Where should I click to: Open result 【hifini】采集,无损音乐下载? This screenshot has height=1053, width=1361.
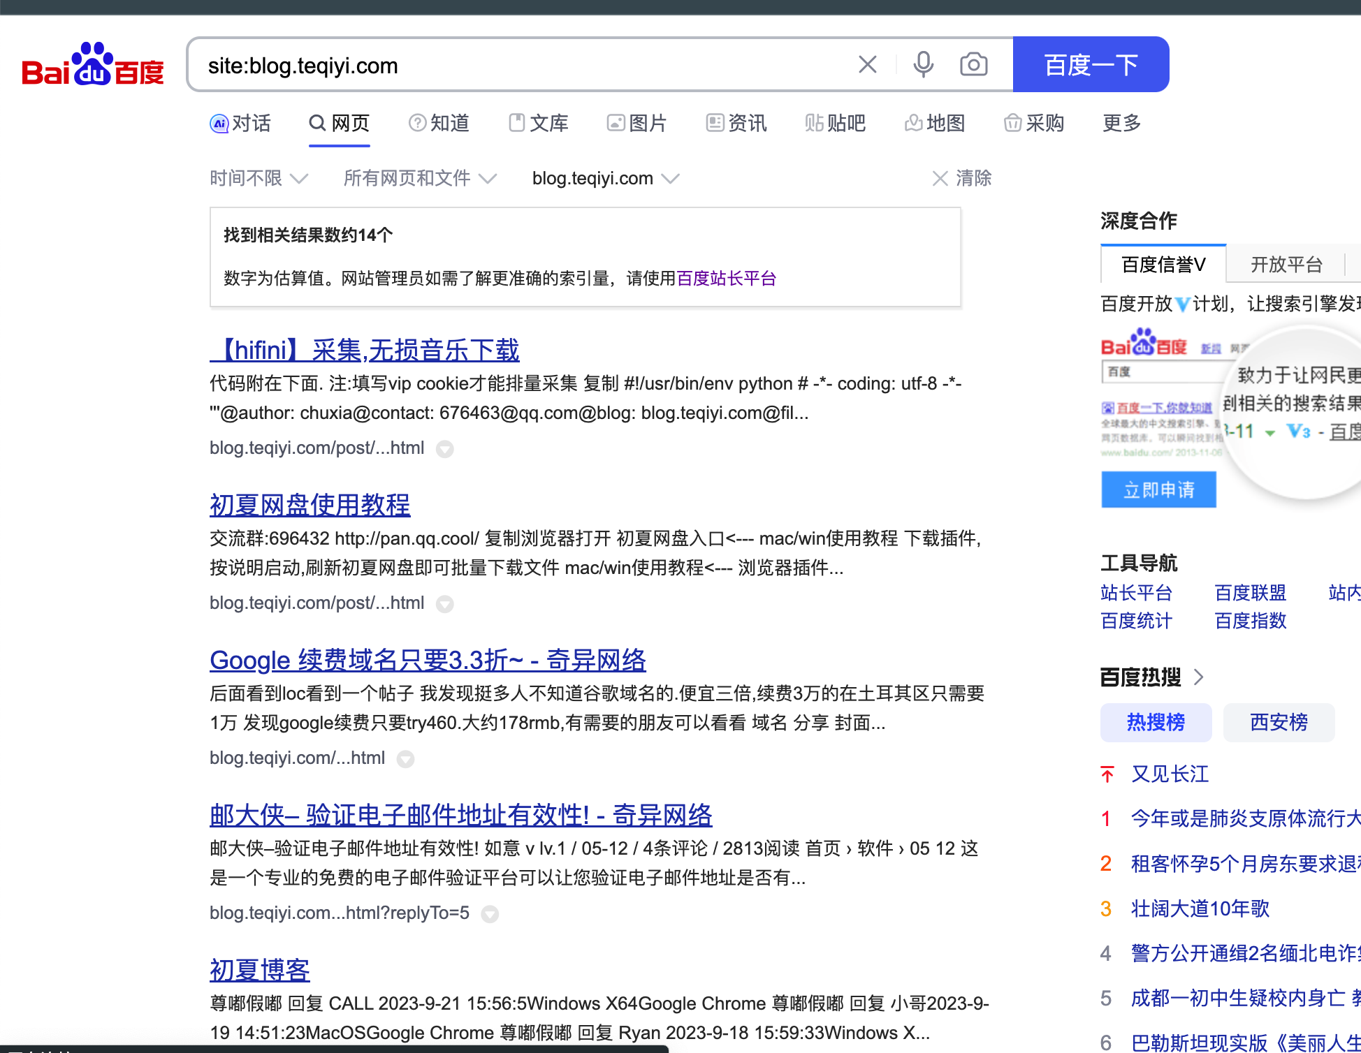coord(365,350)
